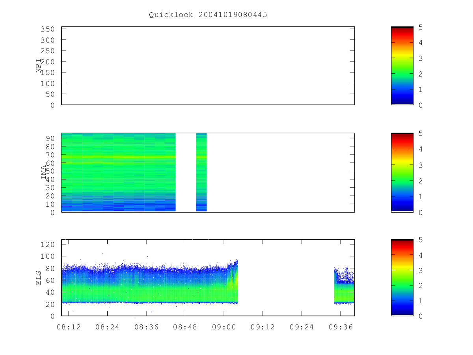Screen dimensions: 473x355
Task: Click the 90 tick on IMA axis
Action: pos(50,138)
